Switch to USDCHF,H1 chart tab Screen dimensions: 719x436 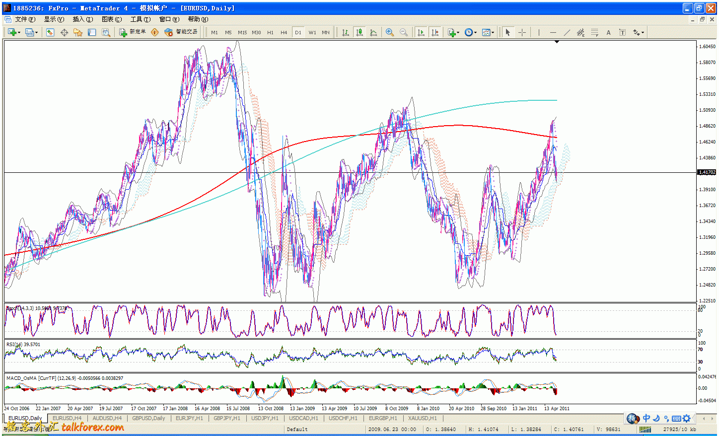(x=343, y=418)
